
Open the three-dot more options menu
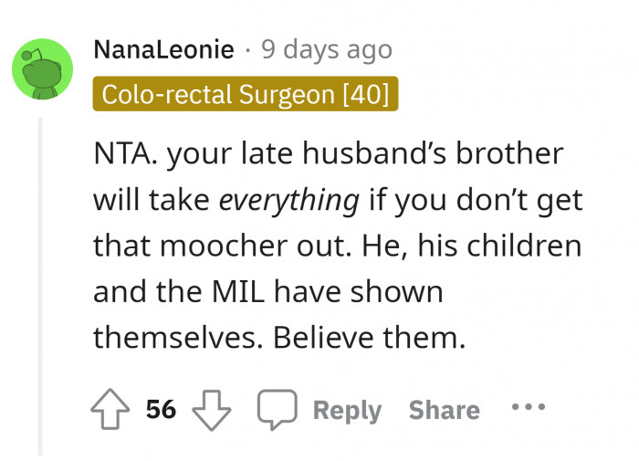[529, 407]
